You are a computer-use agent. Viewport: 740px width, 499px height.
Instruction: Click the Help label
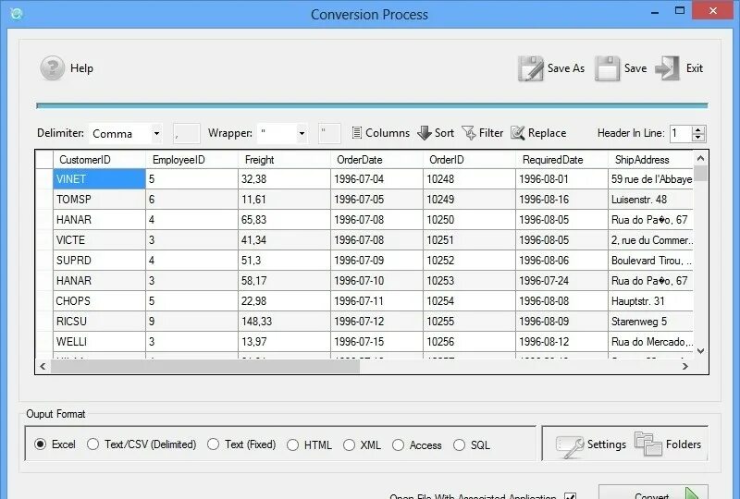coord(81,68)
